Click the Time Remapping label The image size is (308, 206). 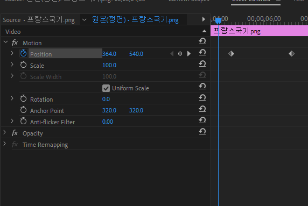click(45, 145)
